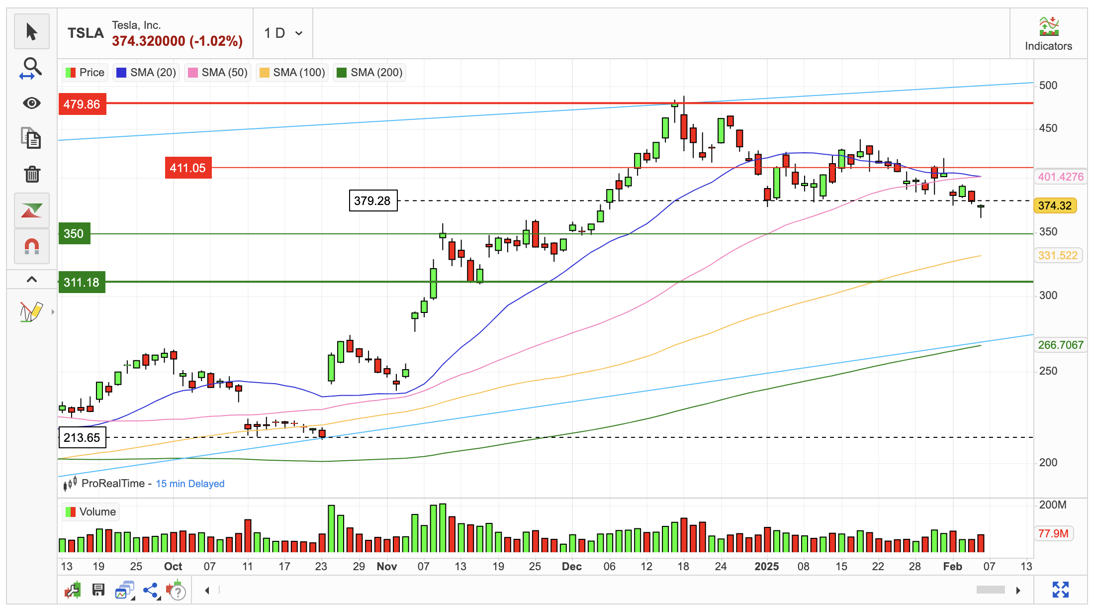Click the price change 374.320000 (-1.02%)

click(x=177, y=41)
